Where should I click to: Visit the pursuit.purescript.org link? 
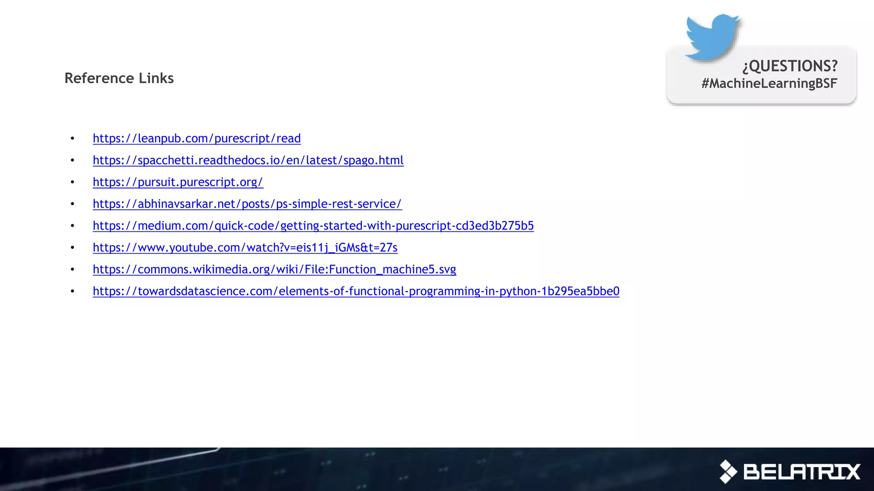178,182
